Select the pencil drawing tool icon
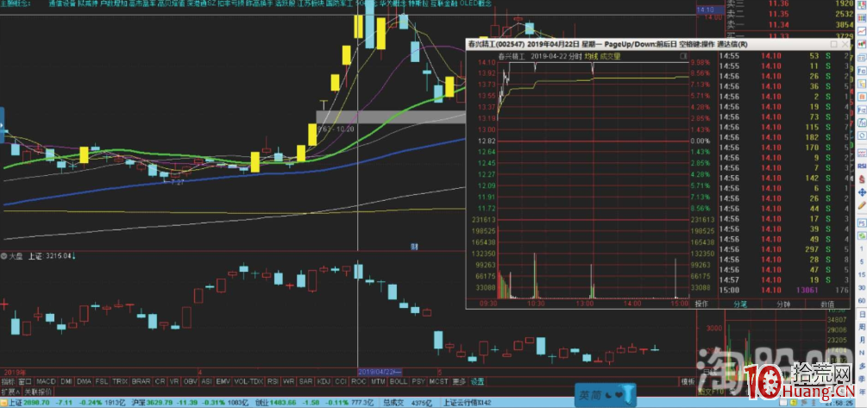Screen dimensions: 867x408 click(862, 205)
